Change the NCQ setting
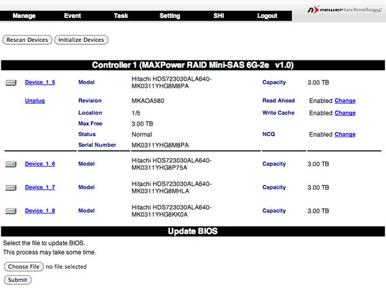386x288 pixels. pos(345,134)
